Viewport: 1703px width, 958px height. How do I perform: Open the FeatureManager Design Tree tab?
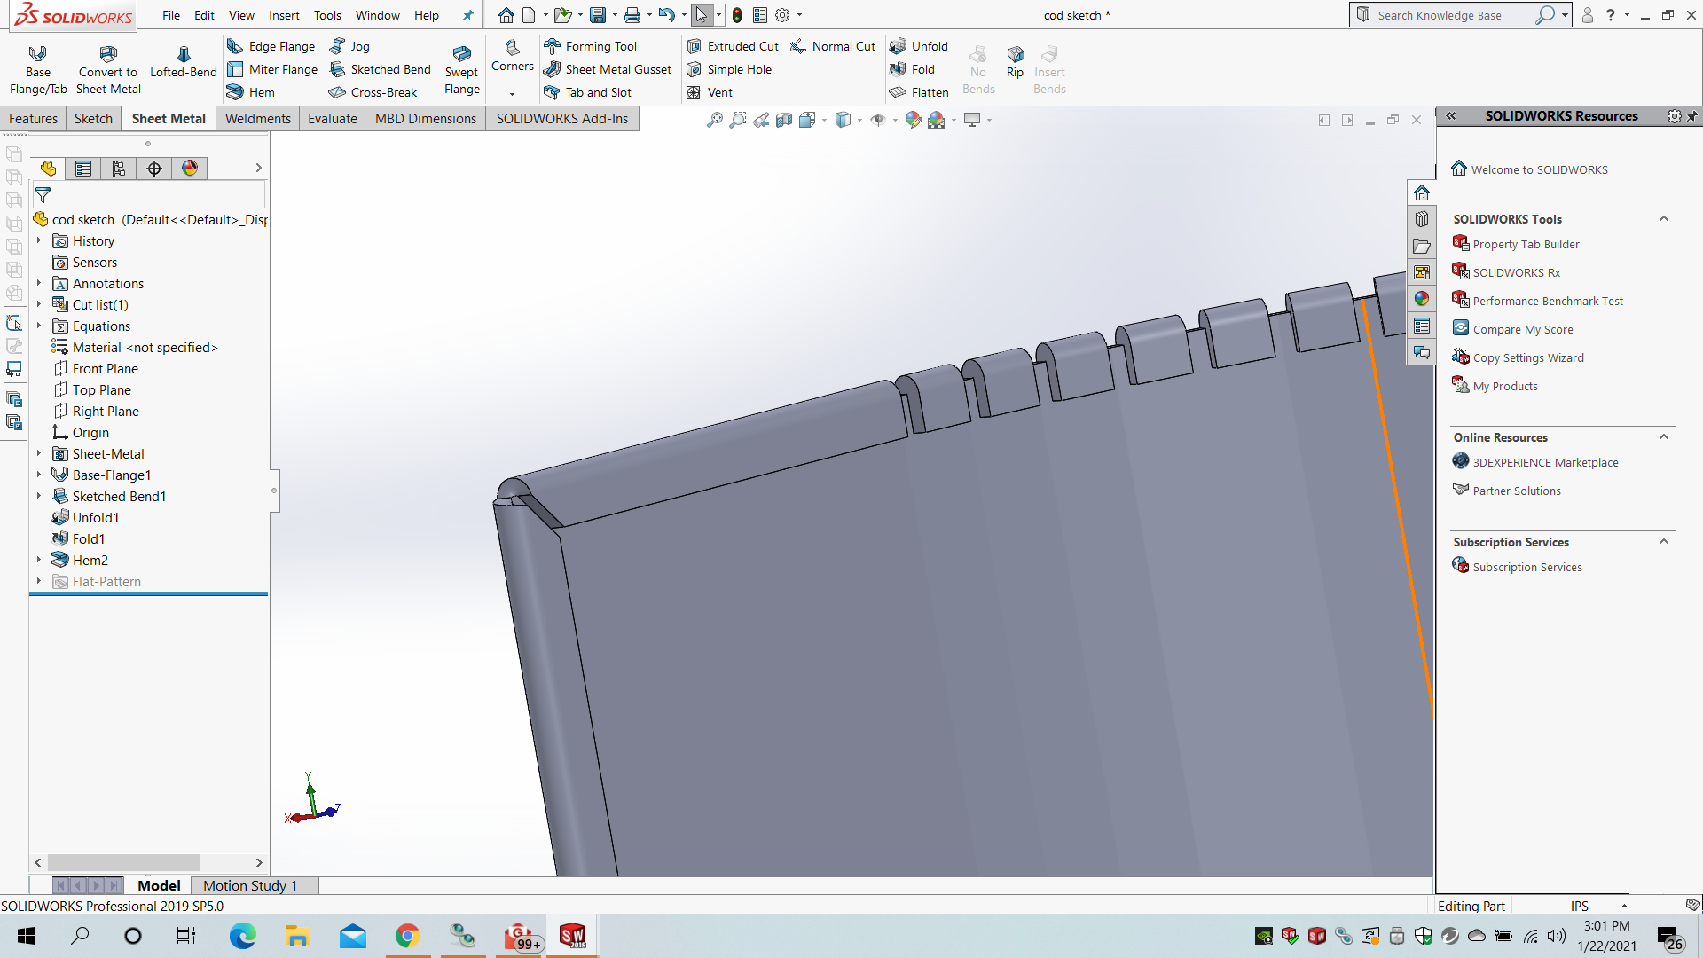[x=48, y=169]
